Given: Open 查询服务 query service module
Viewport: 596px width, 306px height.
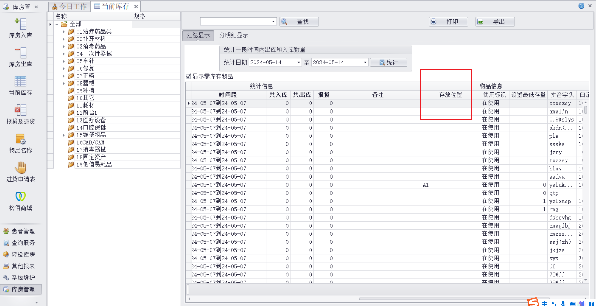Looking at the screenshot, I should [19, 243].
